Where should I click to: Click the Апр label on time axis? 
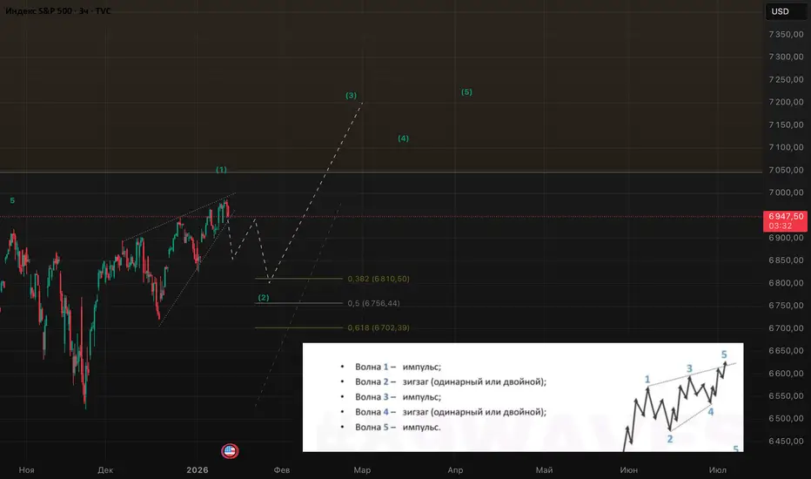click(455, 469)
